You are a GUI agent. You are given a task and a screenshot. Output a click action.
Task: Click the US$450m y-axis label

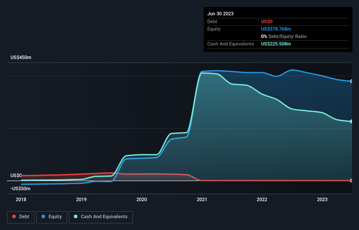click(x=21, y=57)
